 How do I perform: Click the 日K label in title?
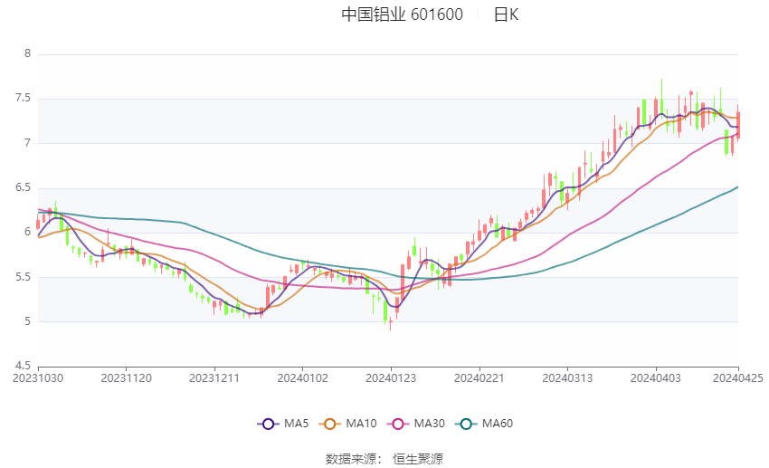tap(506, 14)
